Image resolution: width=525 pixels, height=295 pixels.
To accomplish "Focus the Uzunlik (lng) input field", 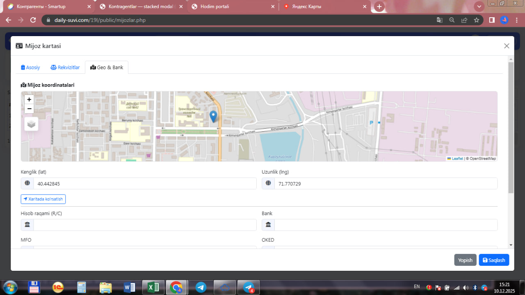I will point(386,184).
